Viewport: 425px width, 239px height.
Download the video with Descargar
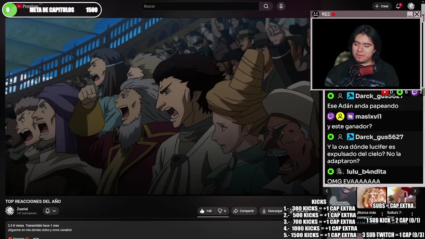(x=272, y=211)
